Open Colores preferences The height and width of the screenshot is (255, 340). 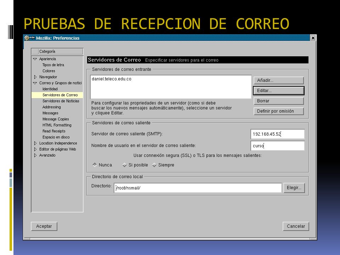(49, 71)
